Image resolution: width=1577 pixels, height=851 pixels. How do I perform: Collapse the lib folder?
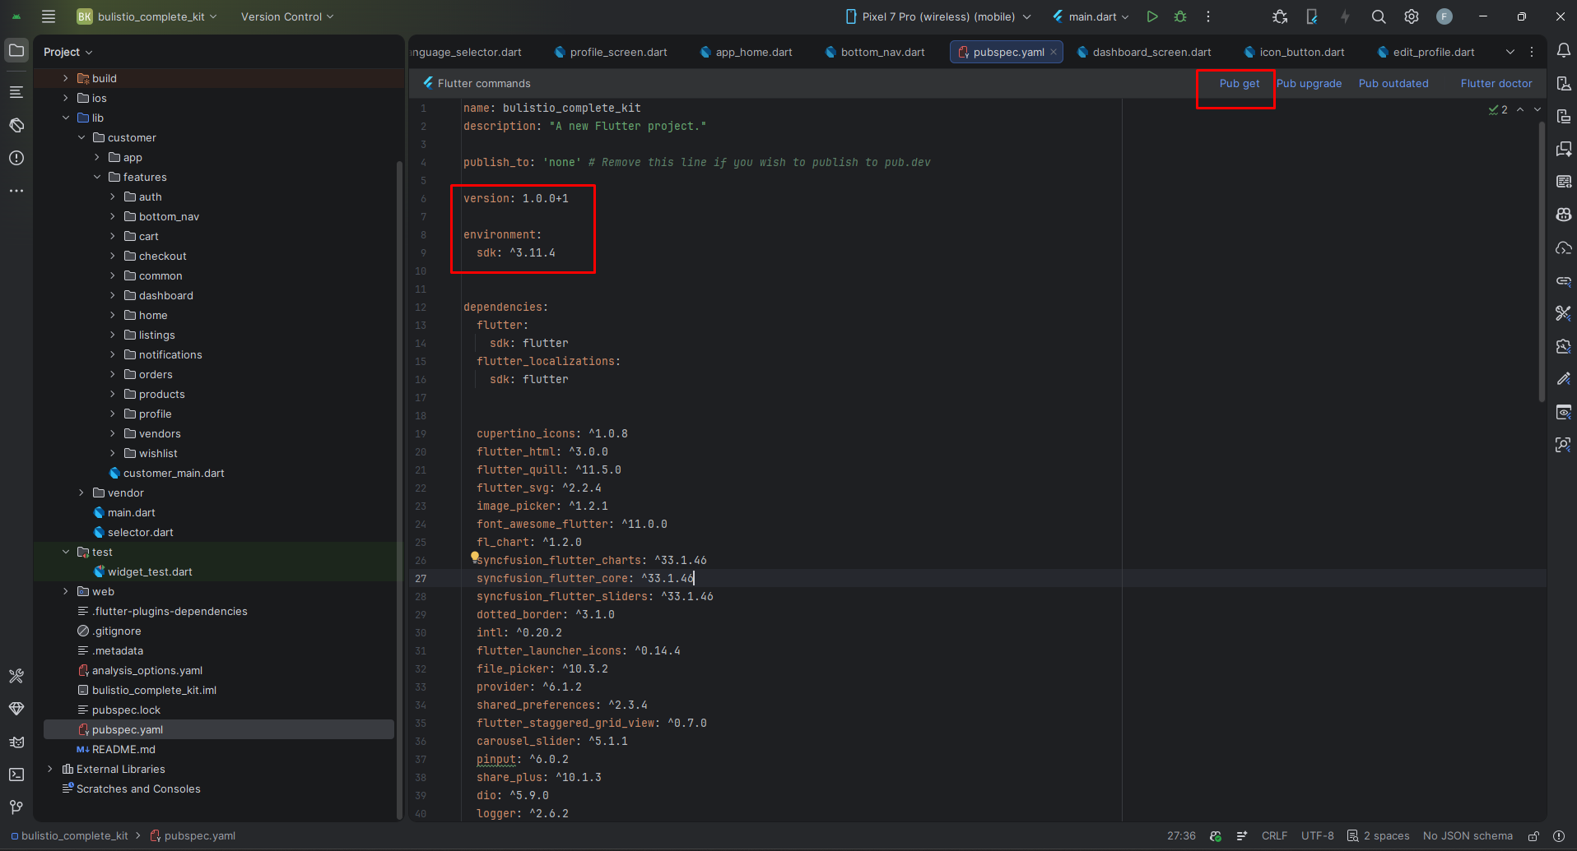[x=66, y=118]
